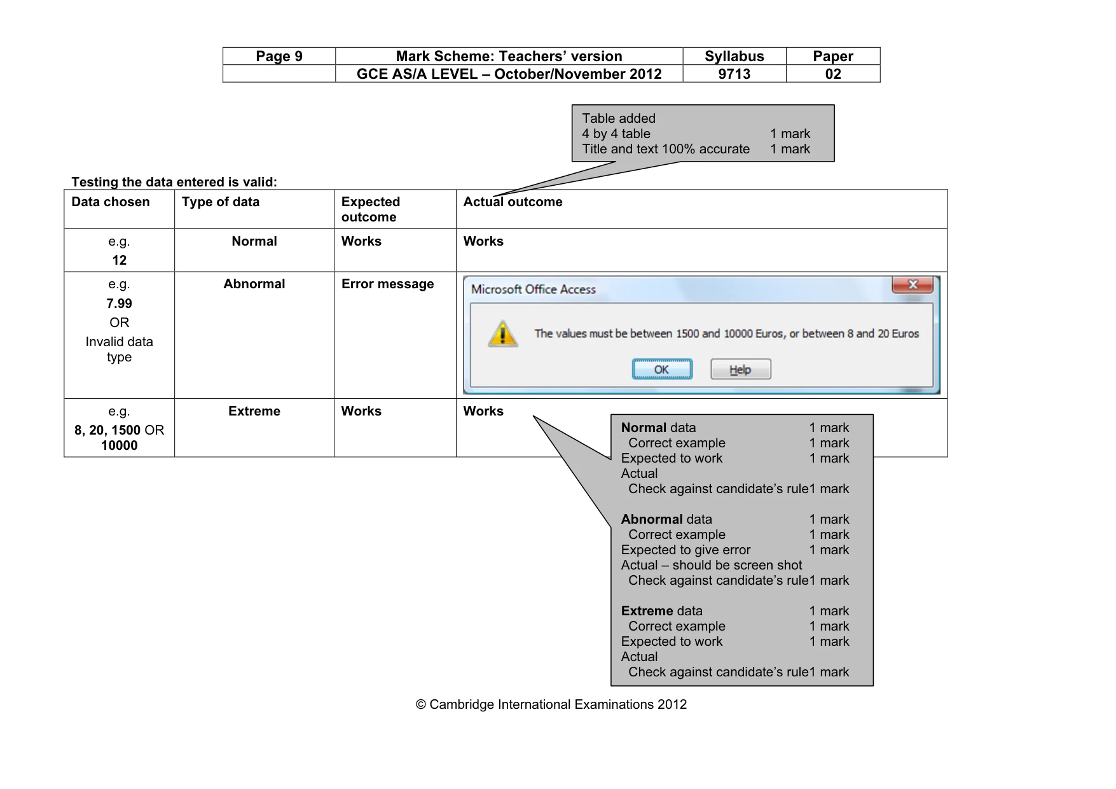1116x789 pixels.
Task: Click 'Normal data' in marking callout
Action: (x=659, y=428)
